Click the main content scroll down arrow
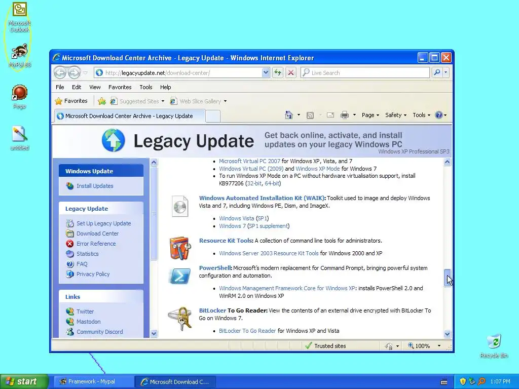The width and height of the screenshot is (519, 389). tap(447, 334)
